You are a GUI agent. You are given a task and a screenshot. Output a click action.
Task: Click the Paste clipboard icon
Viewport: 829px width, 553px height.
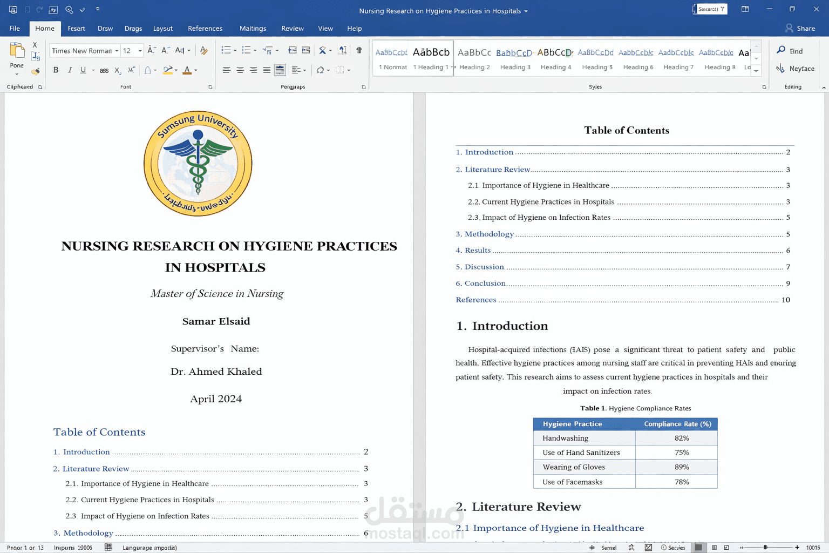(17, 50)
